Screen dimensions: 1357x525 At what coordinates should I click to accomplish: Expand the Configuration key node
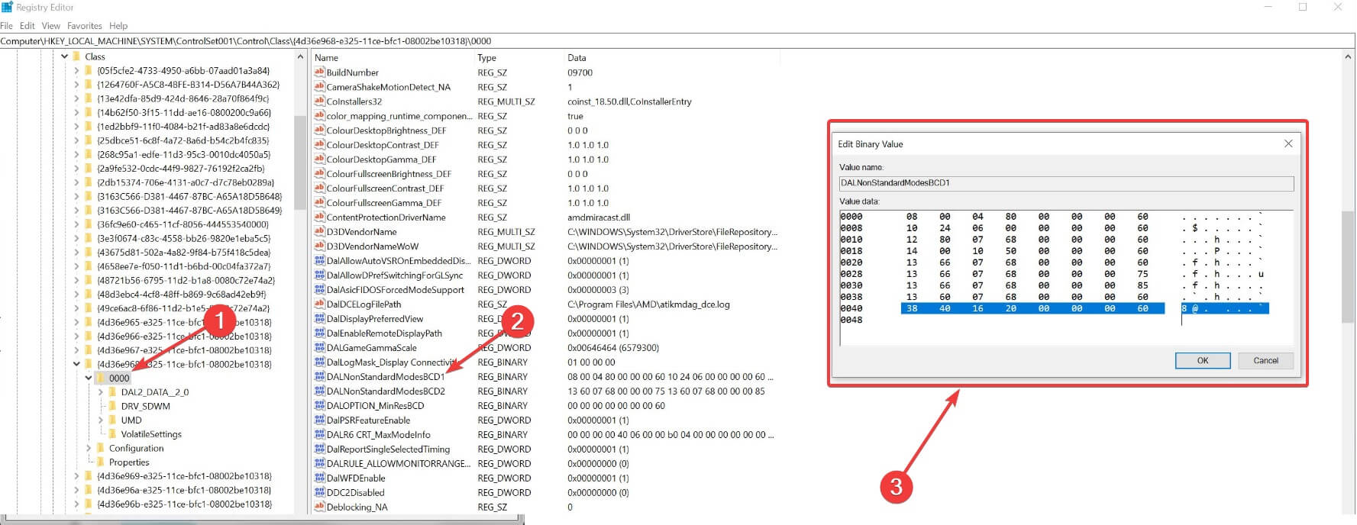[89, 449]
